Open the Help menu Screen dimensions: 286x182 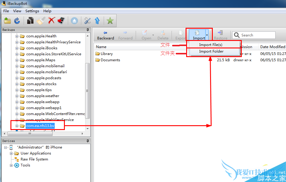47,11
